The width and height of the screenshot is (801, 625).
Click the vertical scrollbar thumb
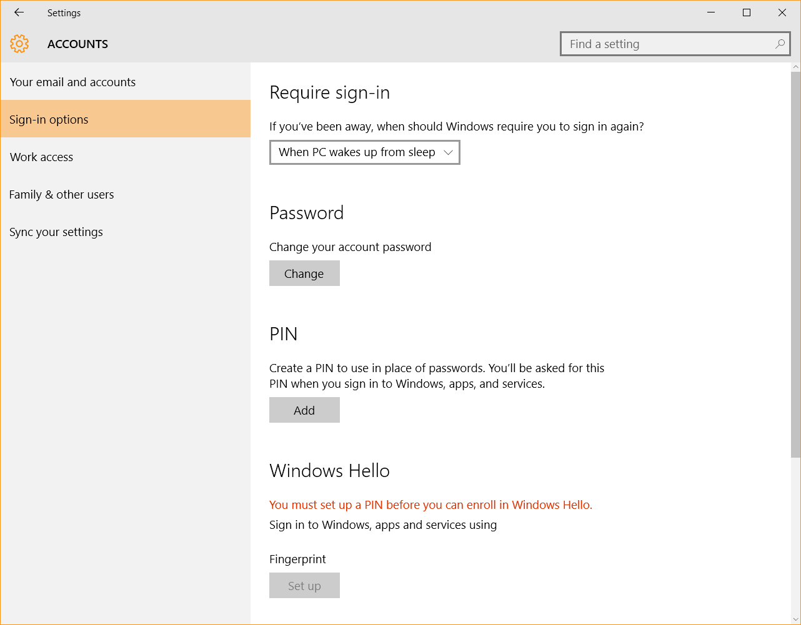(795, 264)
